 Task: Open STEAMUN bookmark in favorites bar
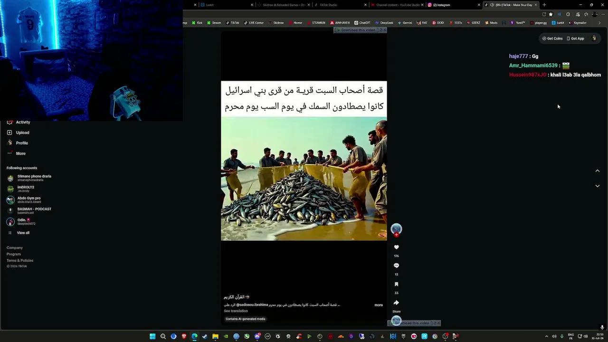click(x=316, y=23)
